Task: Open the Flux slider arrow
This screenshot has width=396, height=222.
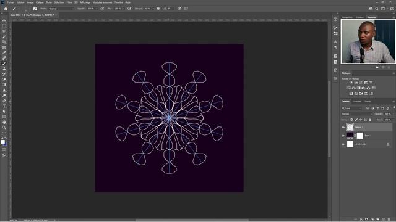Action: coord(124,9)
